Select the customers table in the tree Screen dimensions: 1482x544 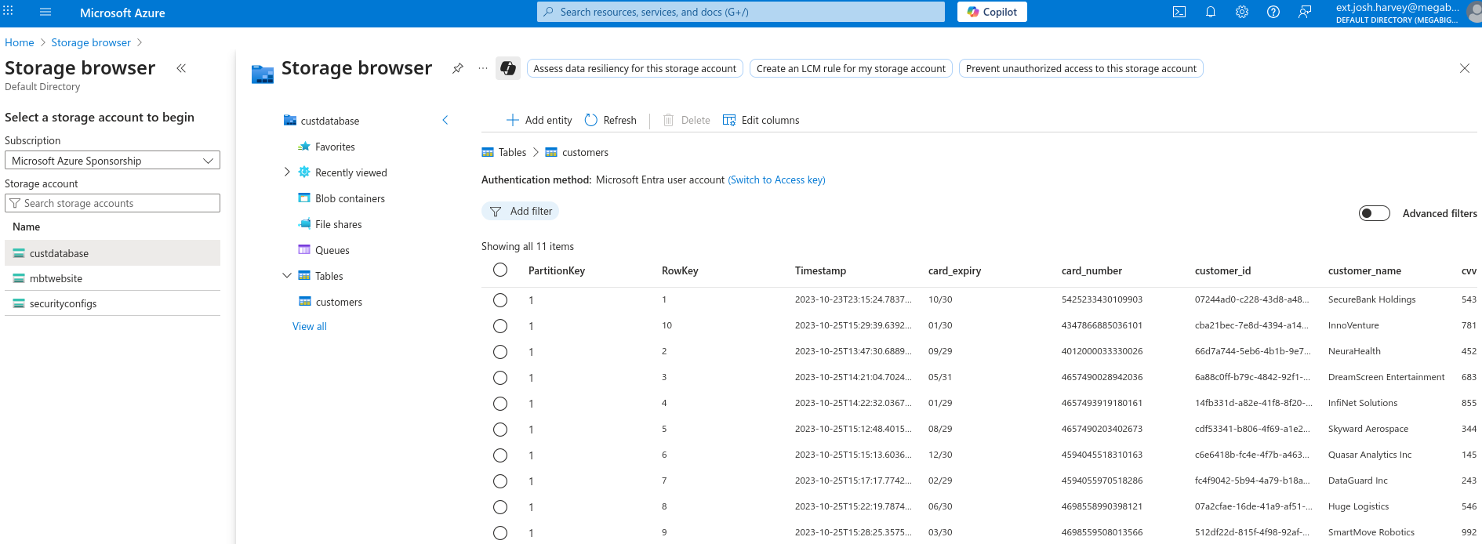pyautogui.click(x=339, y=302)
